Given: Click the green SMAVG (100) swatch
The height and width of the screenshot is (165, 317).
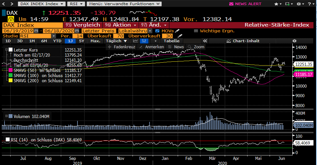Looking at the screenshot, I should point(11,75).
